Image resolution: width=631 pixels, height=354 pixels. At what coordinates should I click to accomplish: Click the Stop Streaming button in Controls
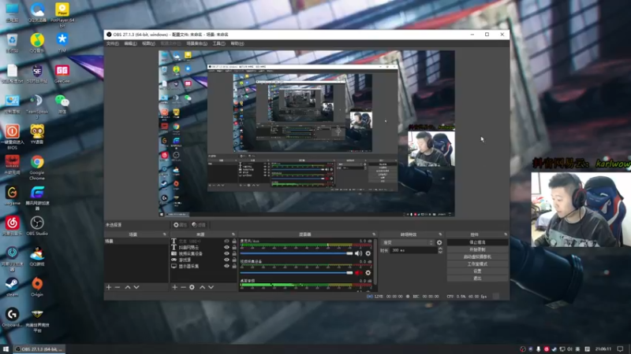(477, 242)
